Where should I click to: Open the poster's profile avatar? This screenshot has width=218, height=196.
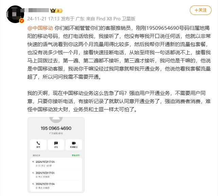[15, 14]
